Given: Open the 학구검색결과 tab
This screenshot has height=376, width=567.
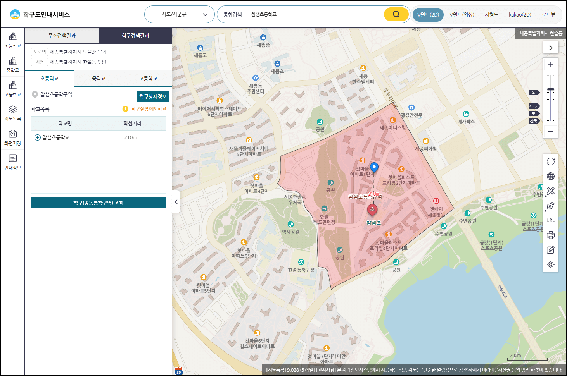Looking at the screenshot, I should tap(135, 36).
